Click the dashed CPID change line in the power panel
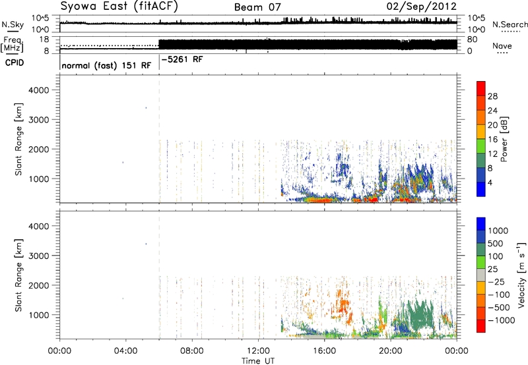This screenshot has height=365, width=528. (159, 138)
